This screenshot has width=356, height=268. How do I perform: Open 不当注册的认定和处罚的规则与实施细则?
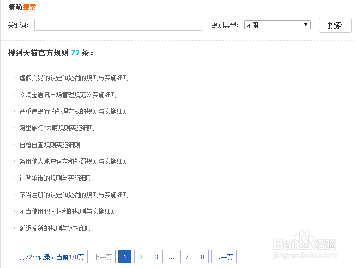pyautogui.click(x=74, y=195)
